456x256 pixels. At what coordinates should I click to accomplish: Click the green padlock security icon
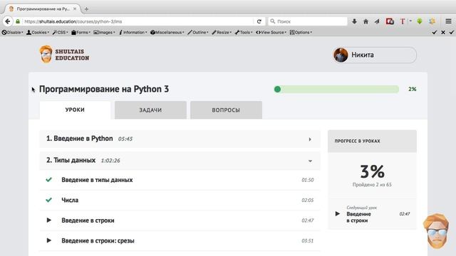(18, 21)
